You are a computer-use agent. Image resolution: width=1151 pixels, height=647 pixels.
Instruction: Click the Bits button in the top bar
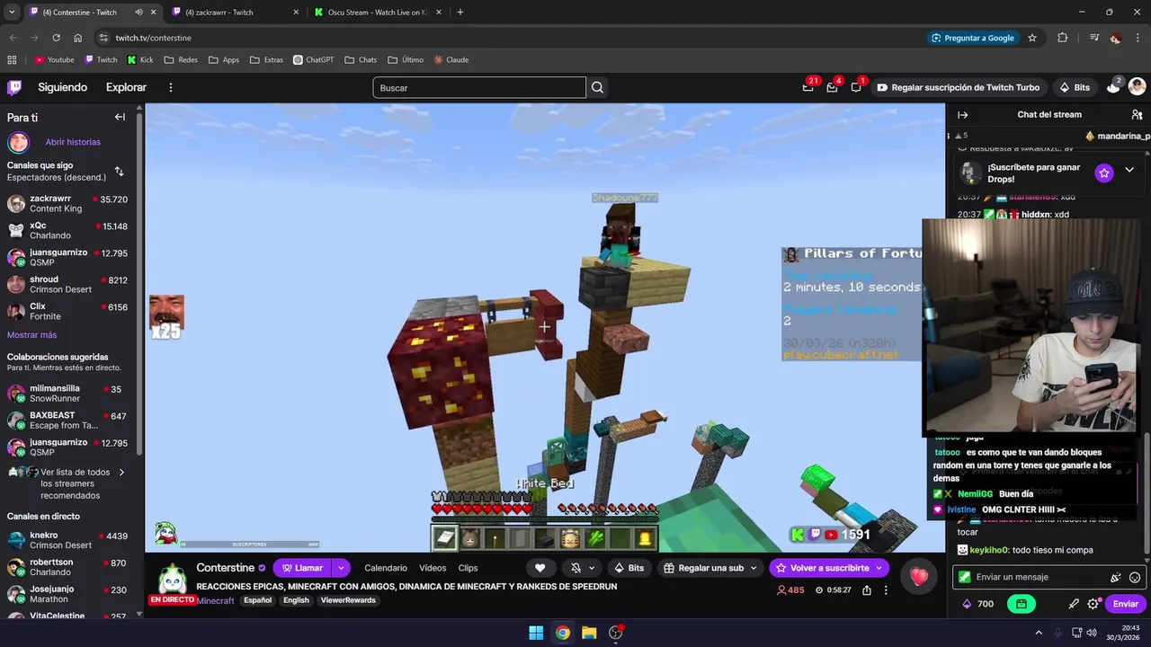1075,87
